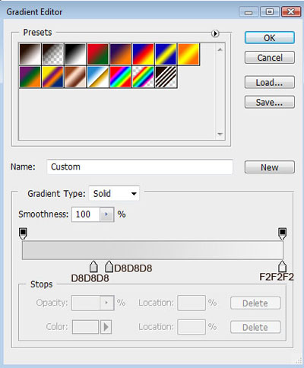Click the Name field containing Custom

pyautogui.click(x=140, y=167)
